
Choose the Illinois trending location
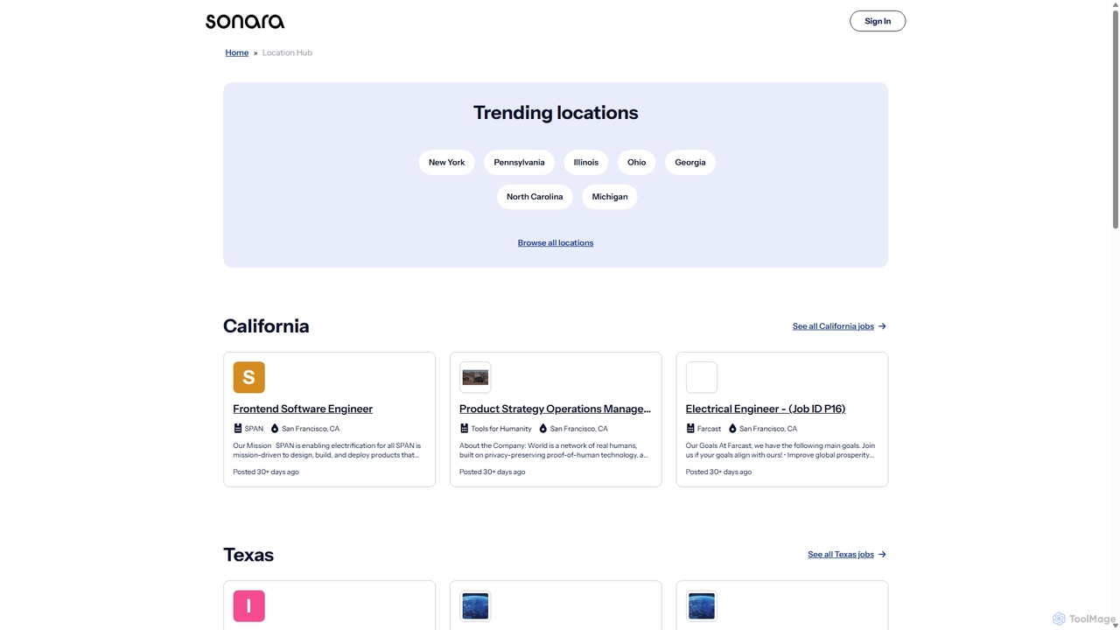point(586,163)
